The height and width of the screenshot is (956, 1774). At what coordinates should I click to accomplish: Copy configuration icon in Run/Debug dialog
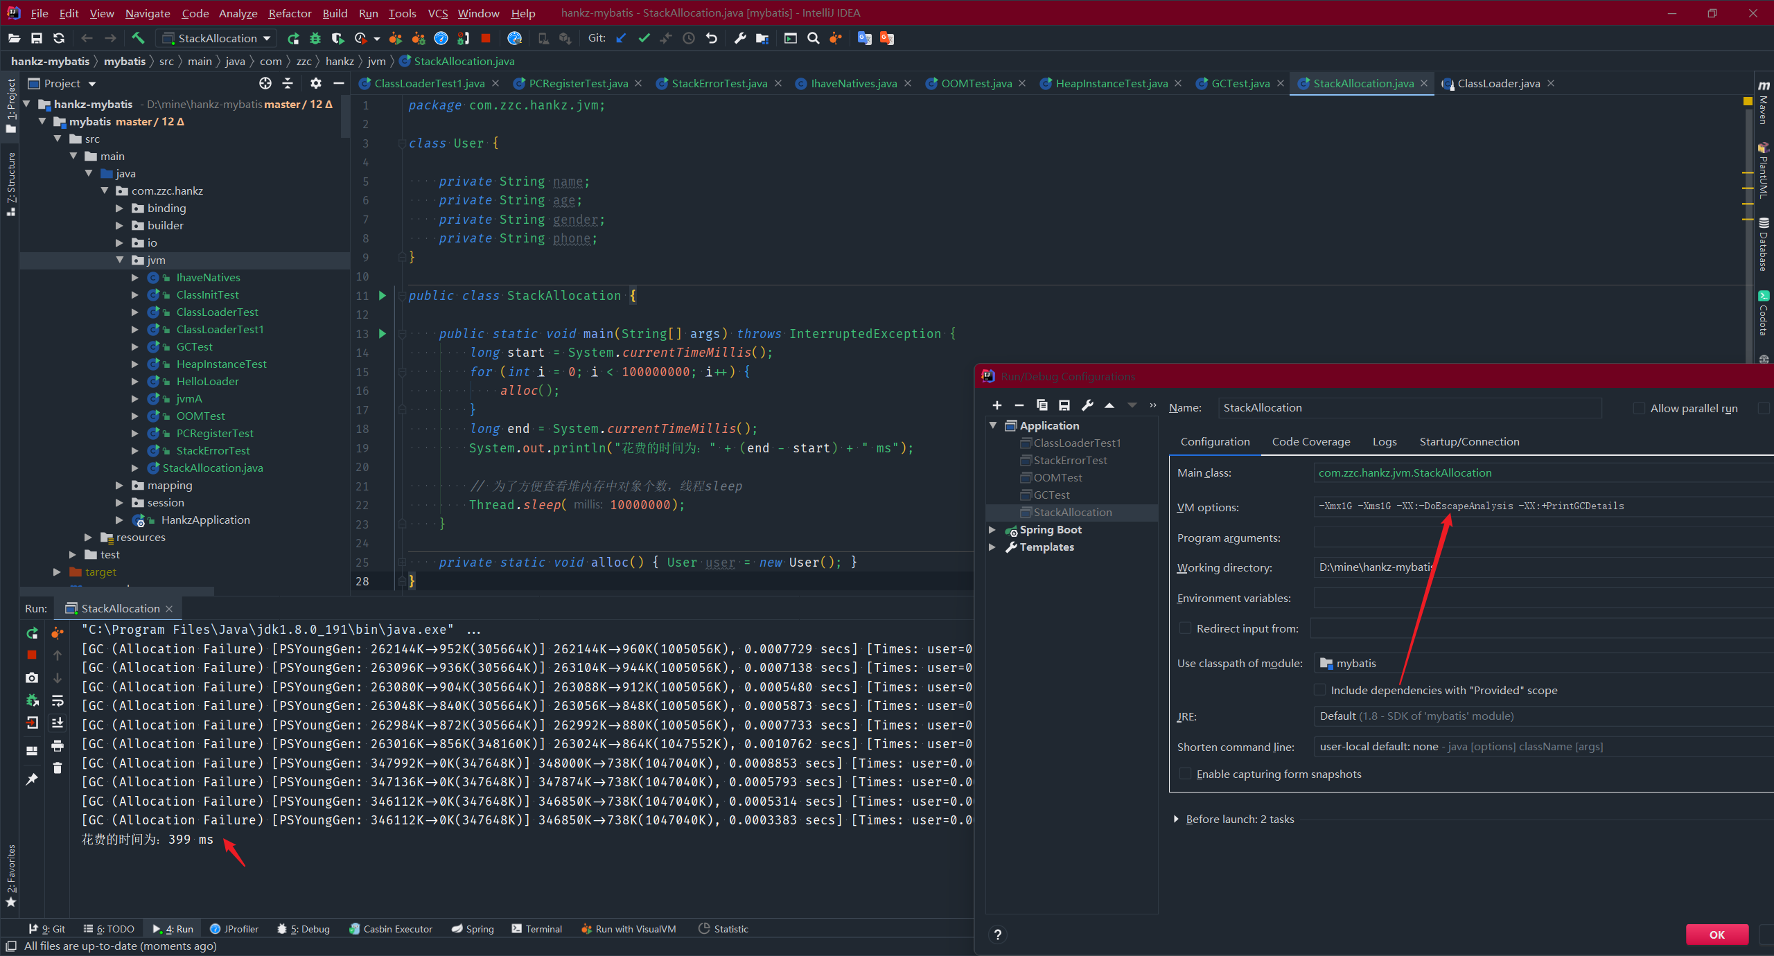1042,405
